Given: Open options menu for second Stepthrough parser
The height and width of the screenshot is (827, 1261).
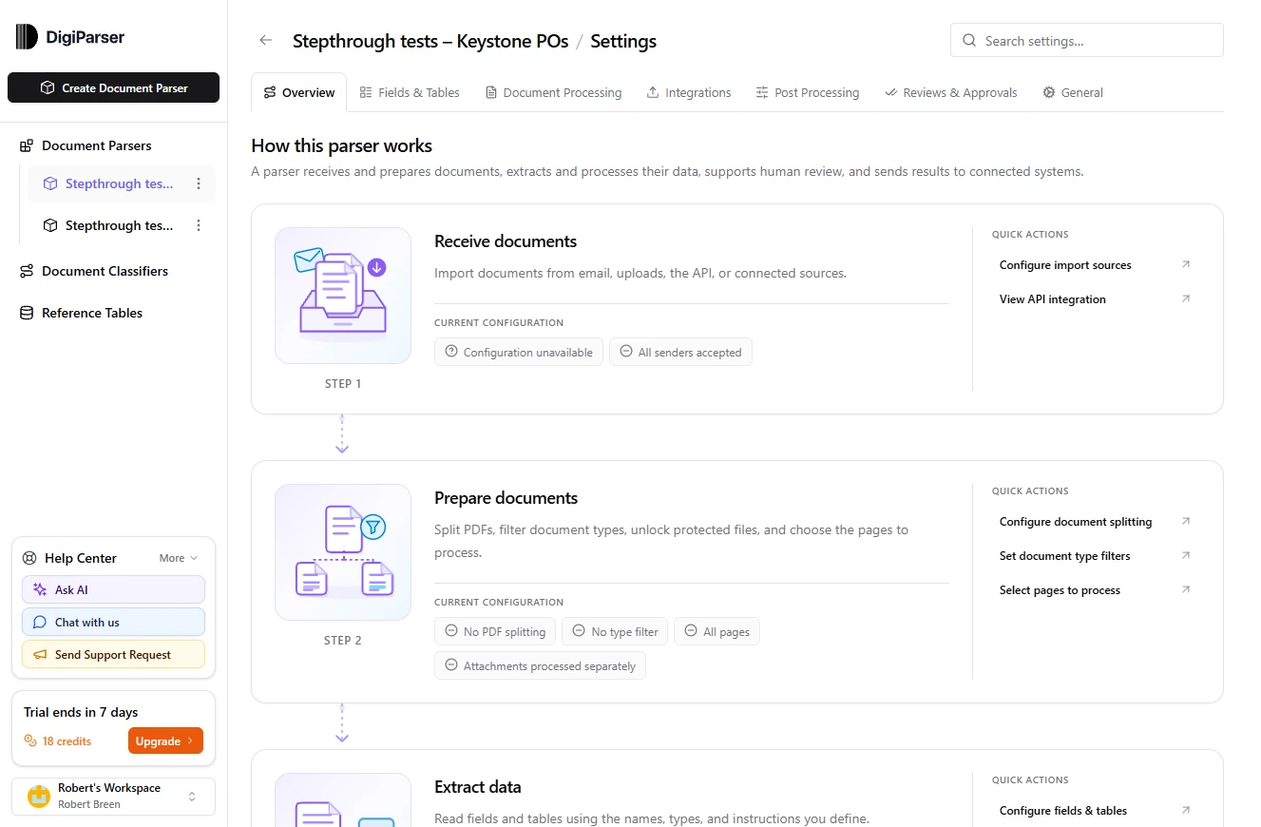Looking at the screenshot, I should (199, 225).
